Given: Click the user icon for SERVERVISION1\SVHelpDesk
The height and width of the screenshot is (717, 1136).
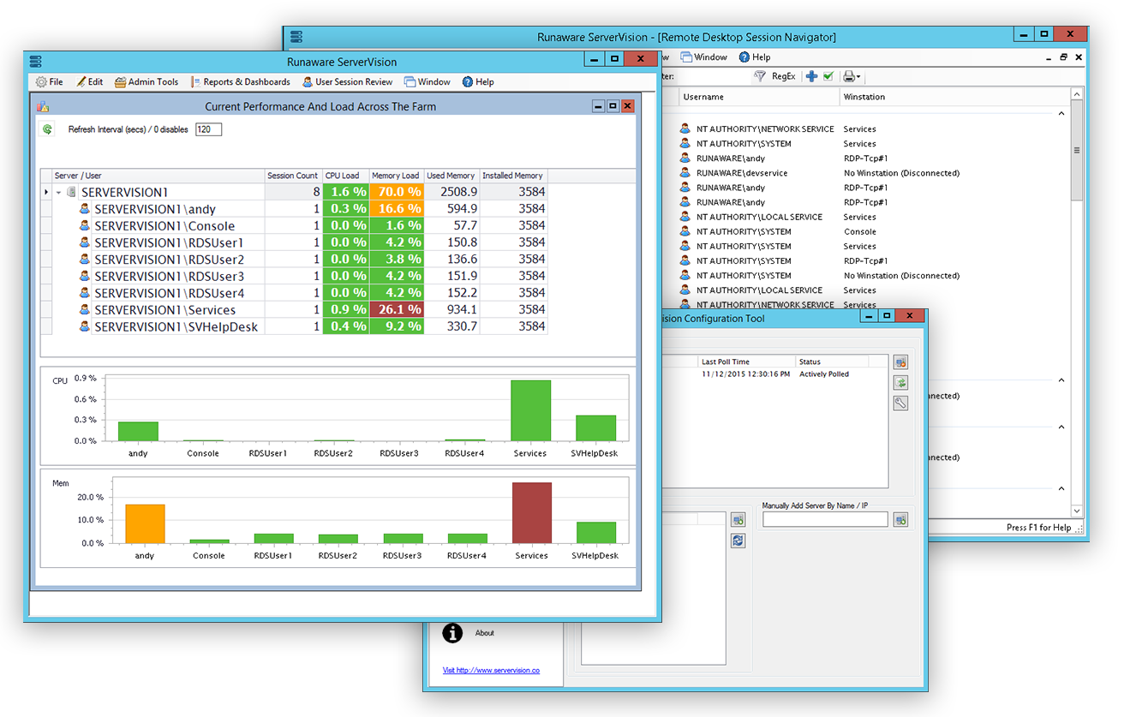Looking at the screenshot, I should coord(85,326).
